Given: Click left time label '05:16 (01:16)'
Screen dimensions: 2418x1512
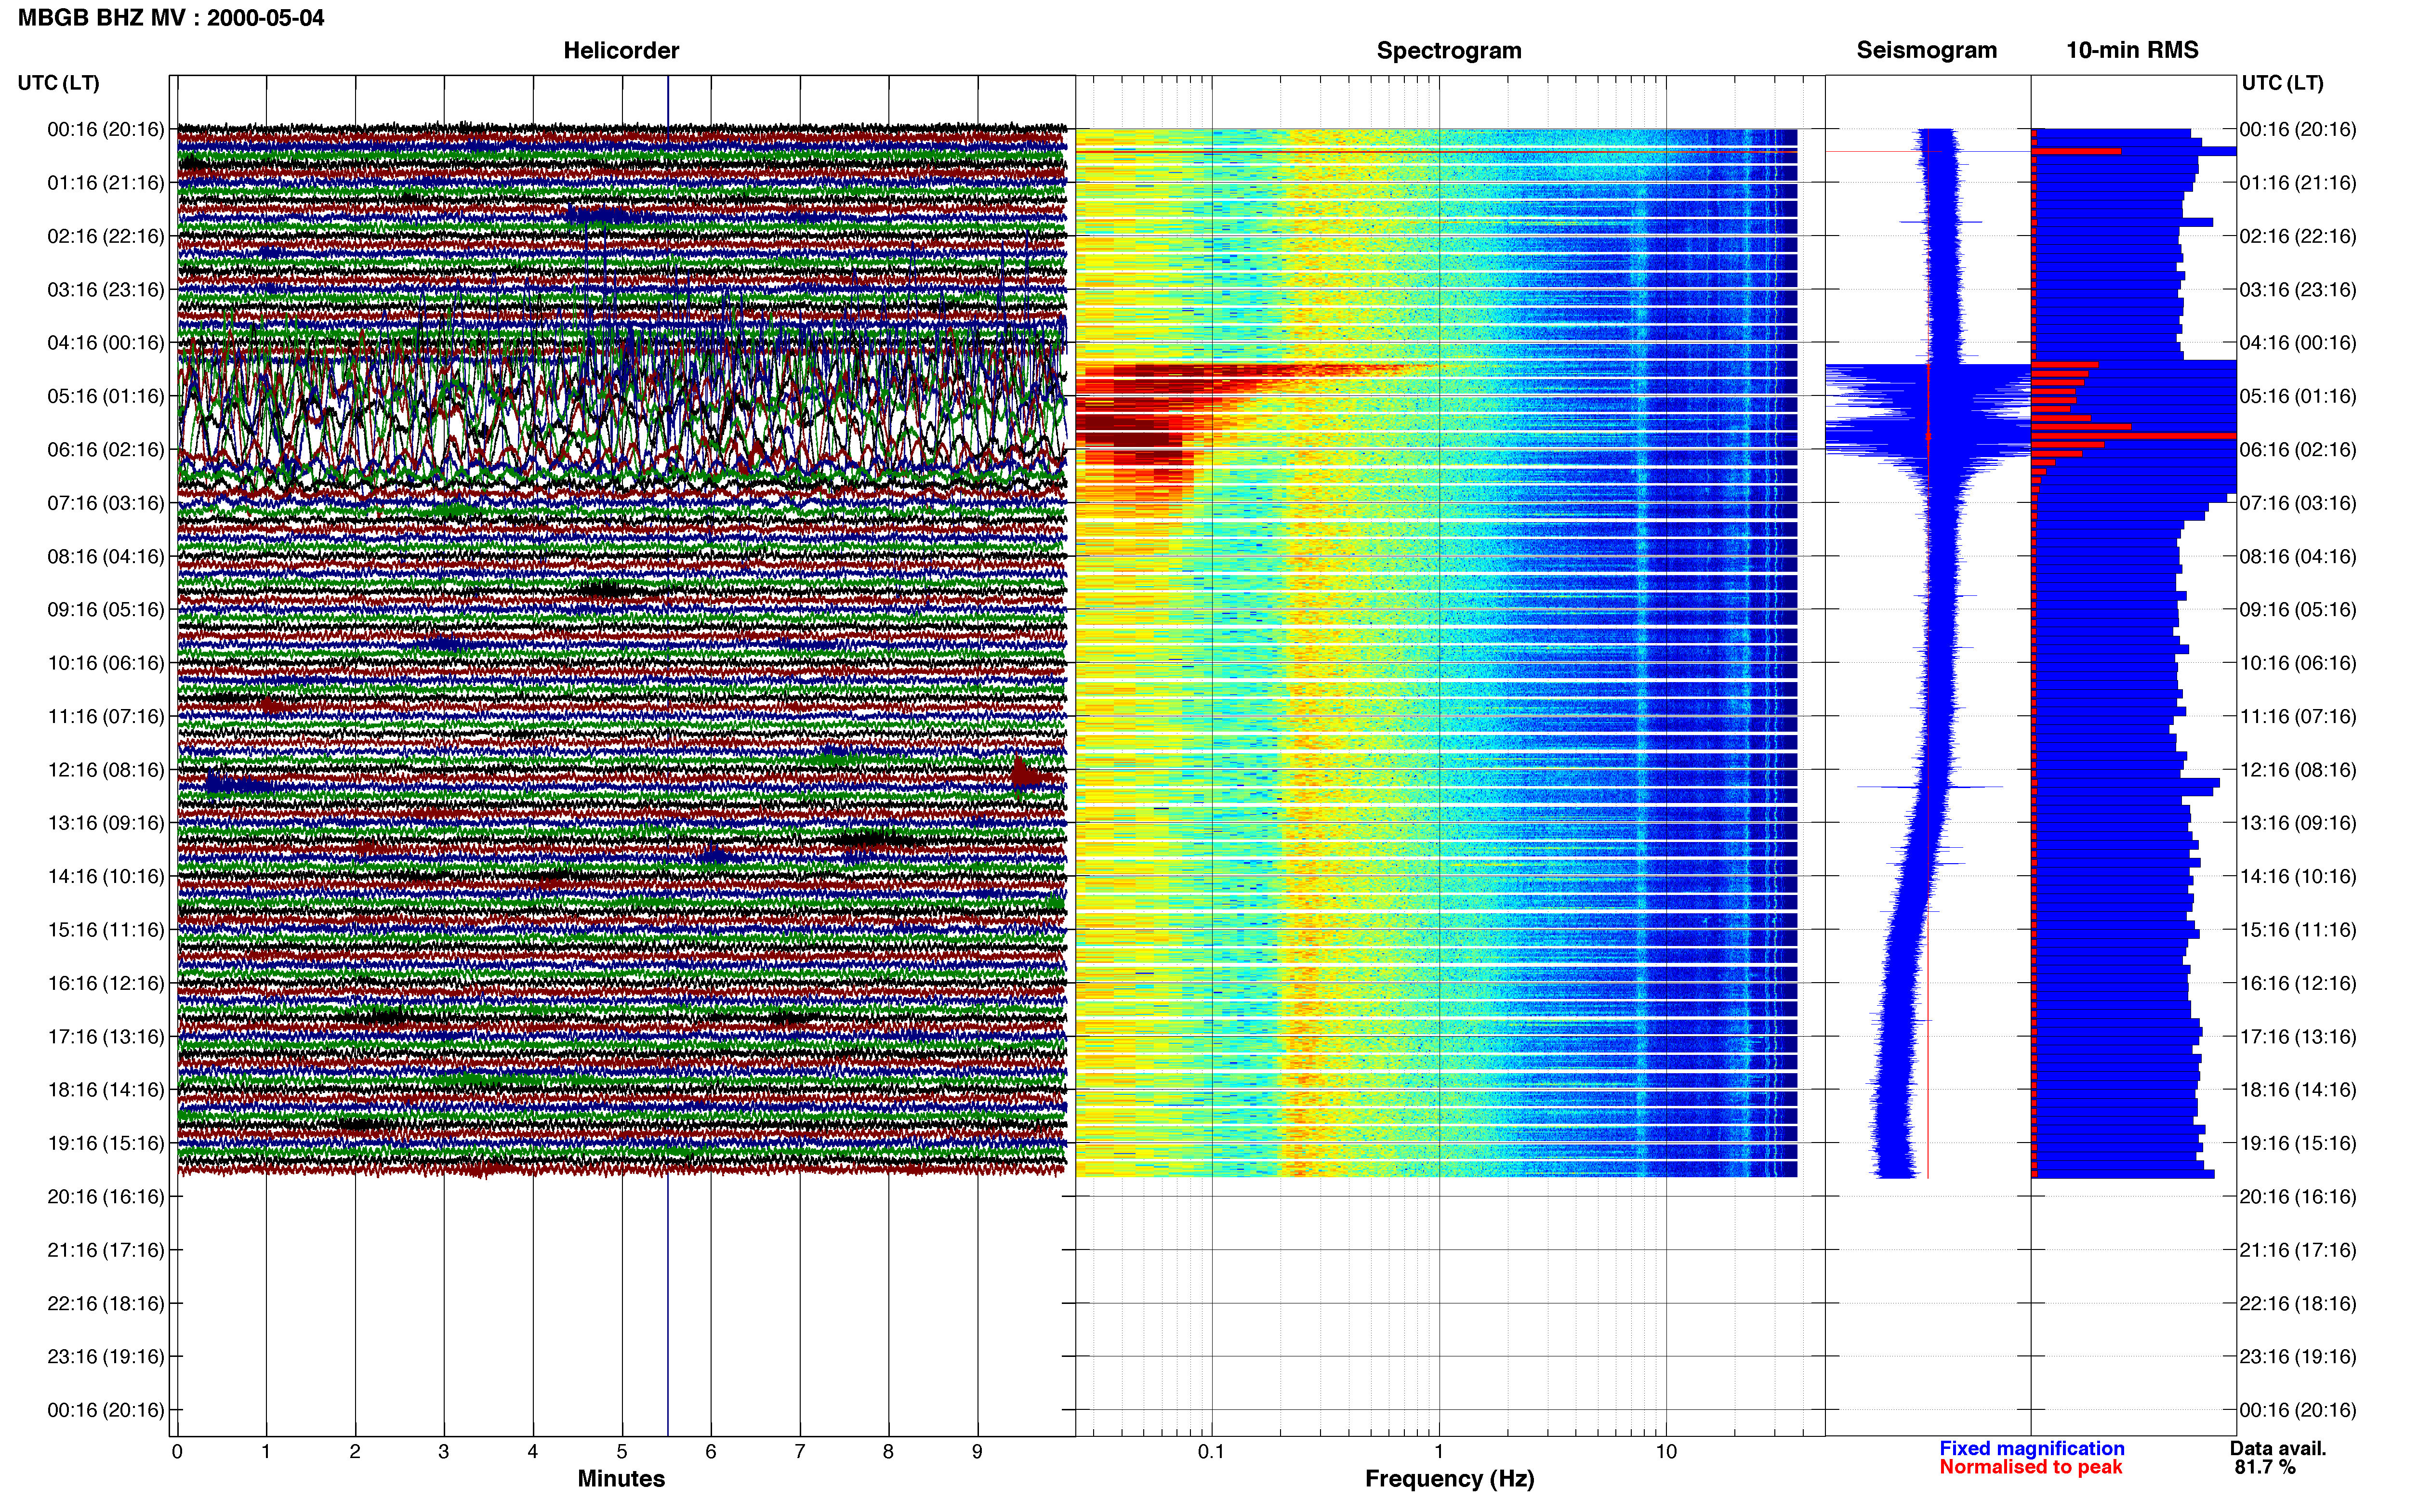Looking at the screenshot, I should [105, 396].
